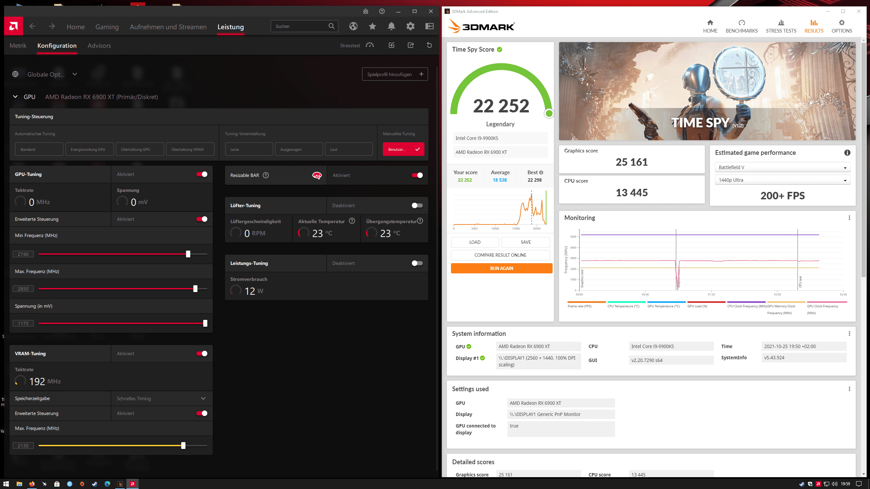This screenshot has height=489, width=870.
Task: Disable the GPU-Tuning toggle
Action: point(202,174)
